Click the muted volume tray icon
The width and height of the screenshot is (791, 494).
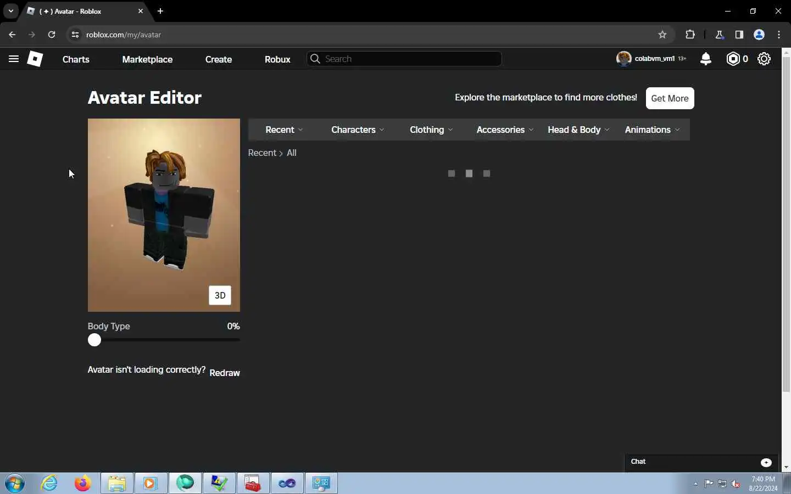click(x=736, y=484)
